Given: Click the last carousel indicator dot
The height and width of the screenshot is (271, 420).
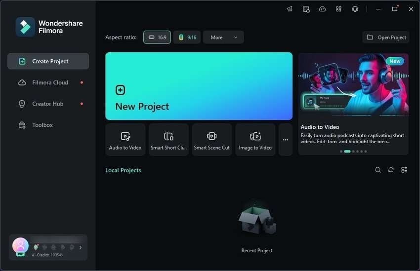Looking at the screenshot, I should 366,152.
